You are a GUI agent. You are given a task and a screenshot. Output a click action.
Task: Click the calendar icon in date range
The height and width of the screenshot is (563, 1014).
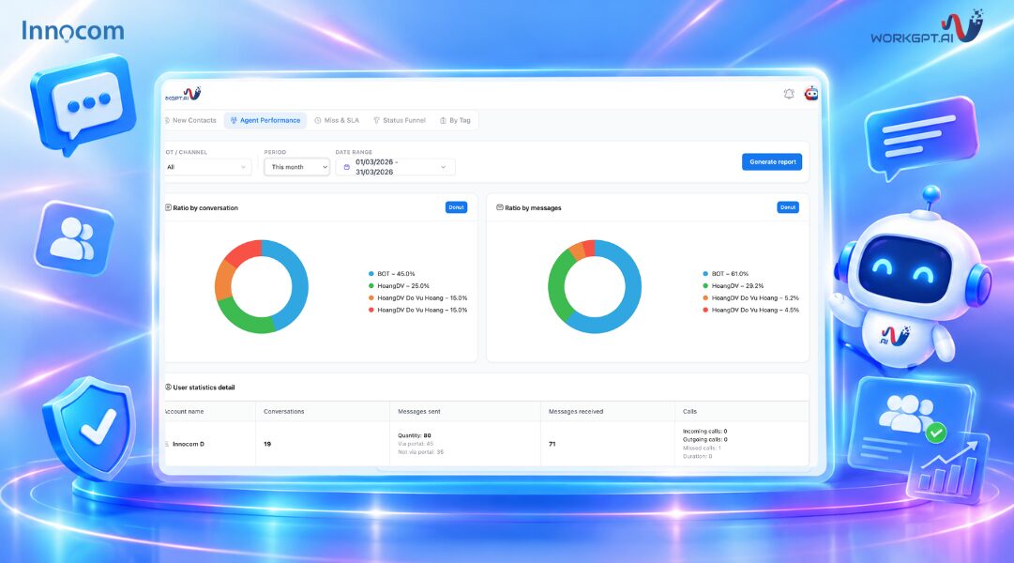point(347,167)
